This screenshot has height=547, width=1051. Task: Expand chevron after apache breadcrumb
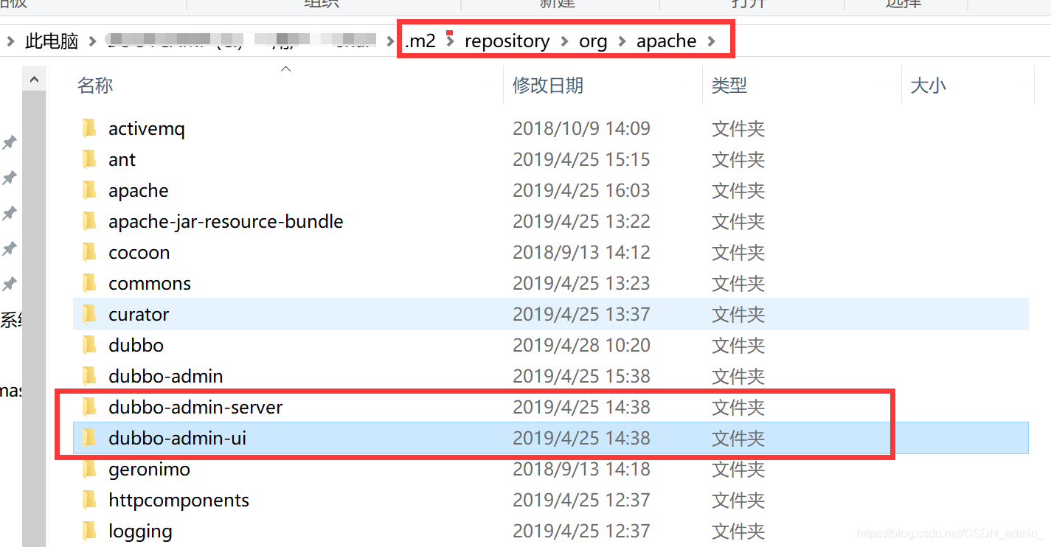click(711, 41)
